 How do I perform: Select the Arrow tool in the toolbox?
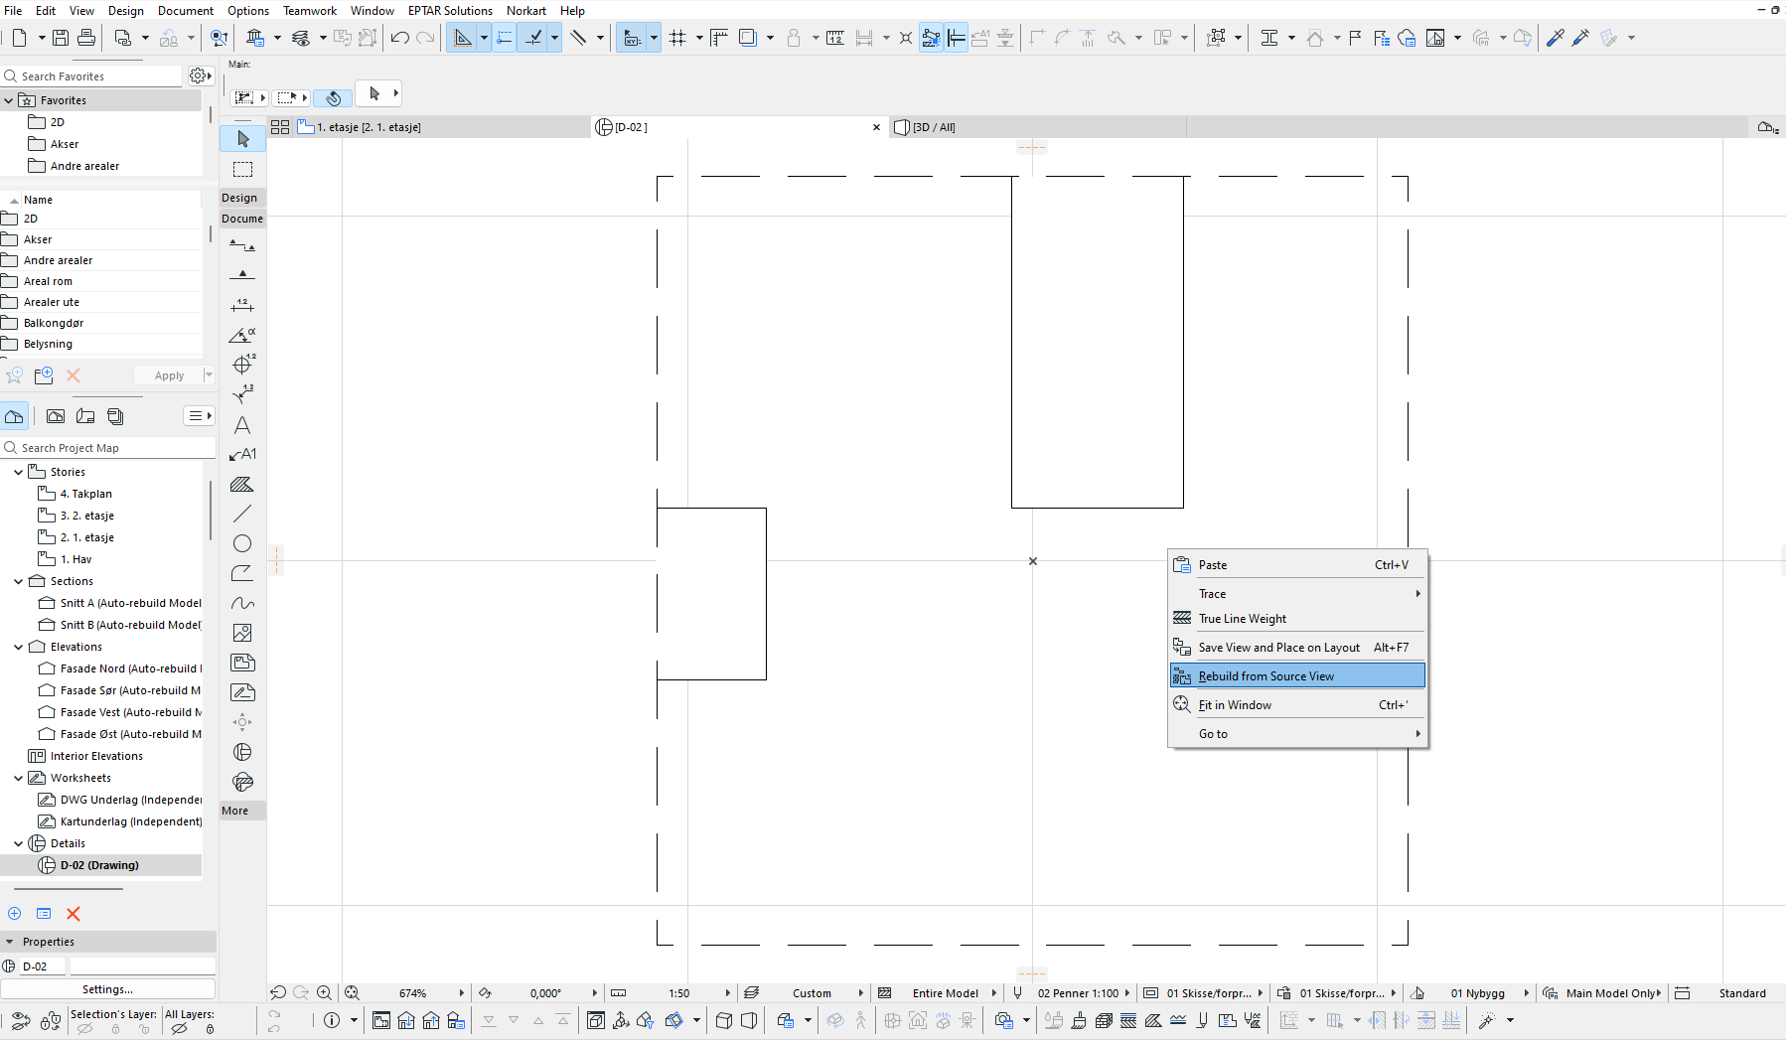pyautogui.click(x=242, y=139)
